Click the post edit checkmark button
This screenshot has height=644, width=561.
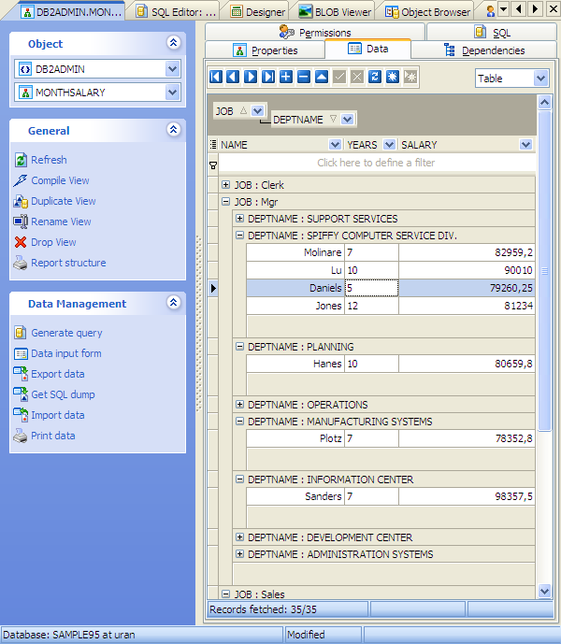click(x=339, y=77)
